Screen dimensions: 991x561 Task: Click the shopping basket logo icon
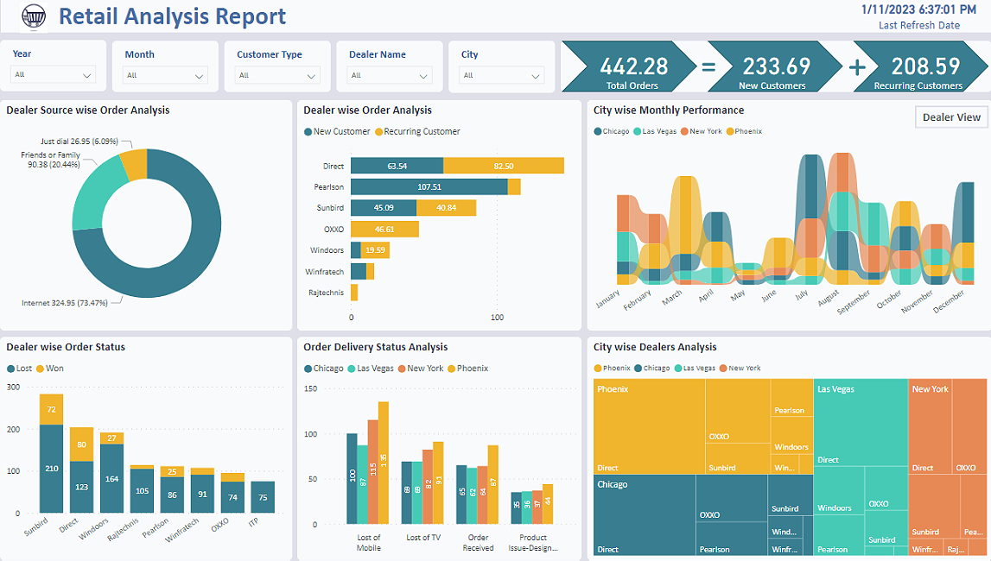[x=34, y=16]
